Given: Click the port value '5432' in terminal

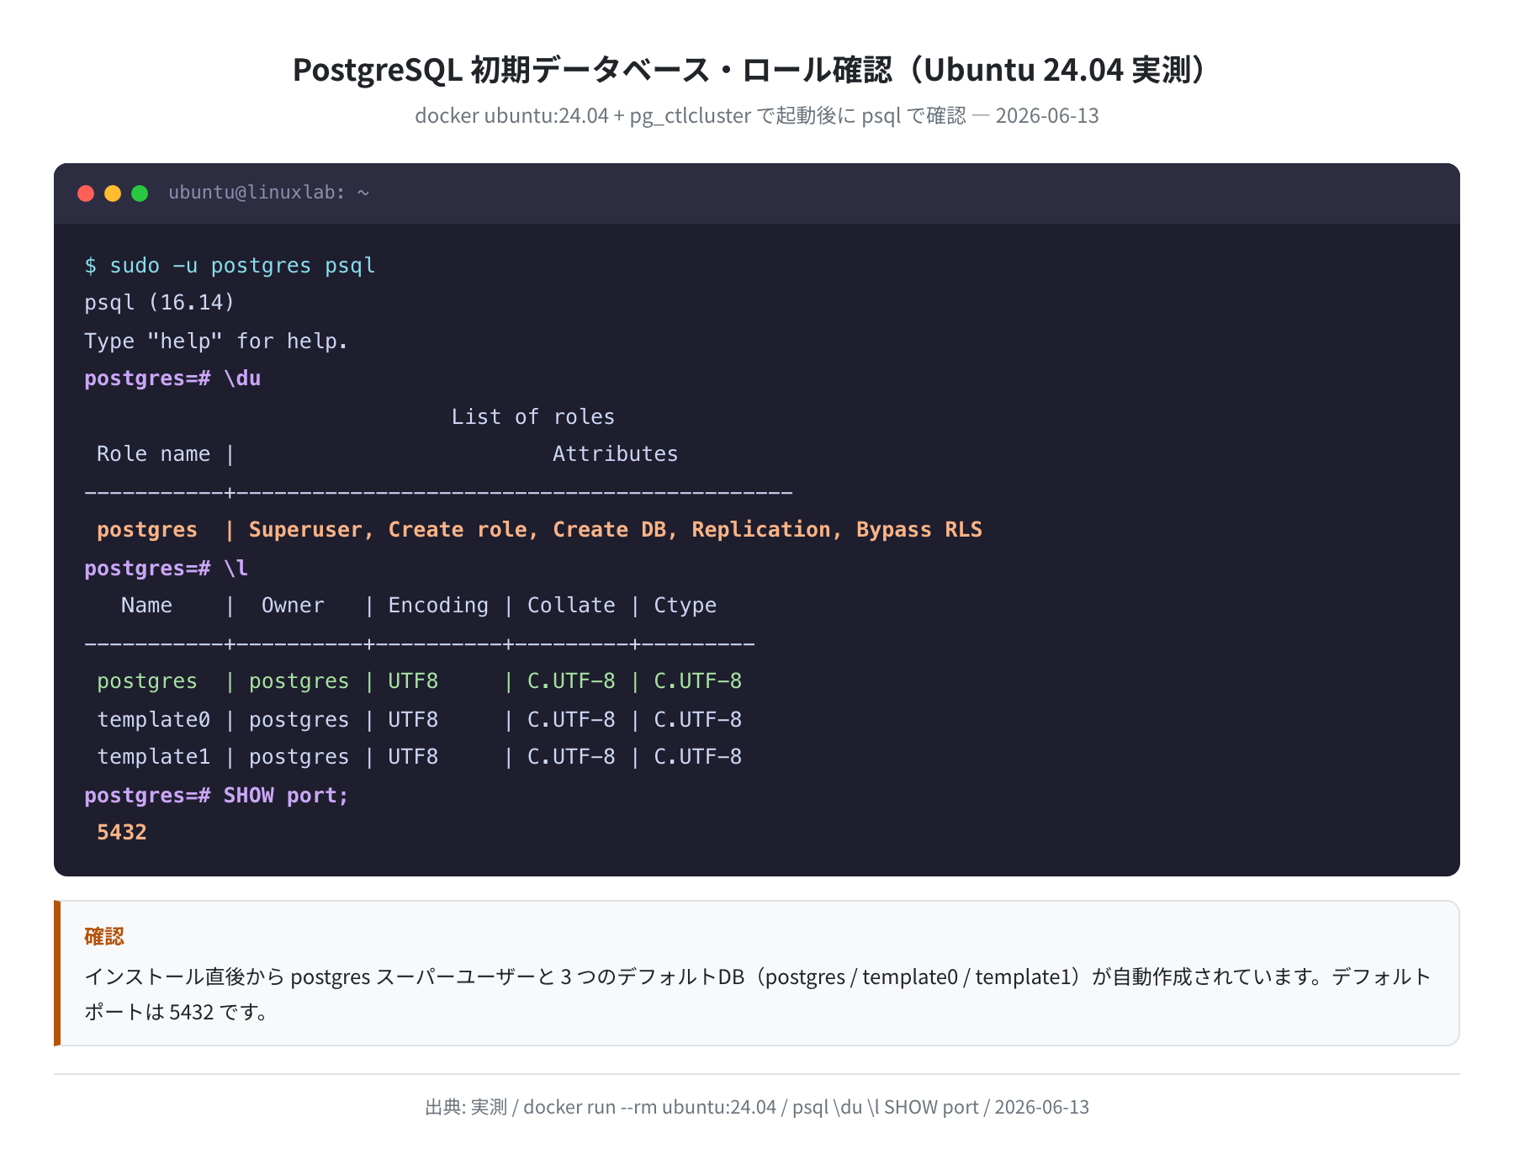Looking at the screenshot, I should (122, 833).
